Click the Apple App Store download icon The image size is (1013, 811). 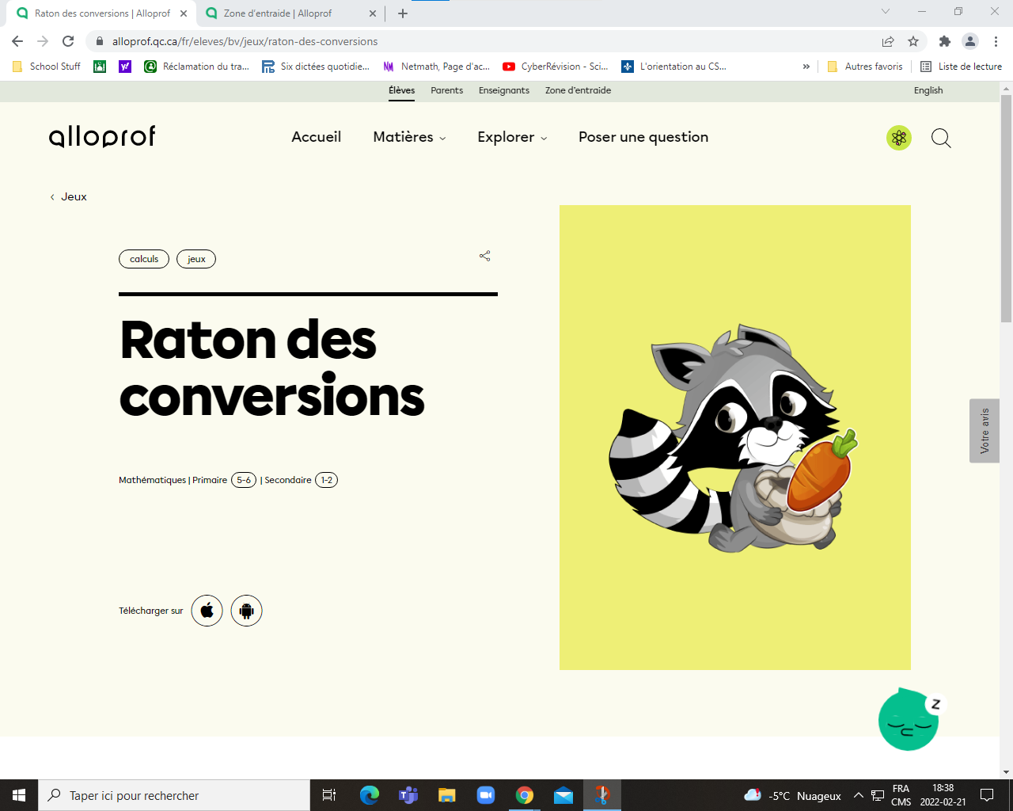[x=207, y=611]
